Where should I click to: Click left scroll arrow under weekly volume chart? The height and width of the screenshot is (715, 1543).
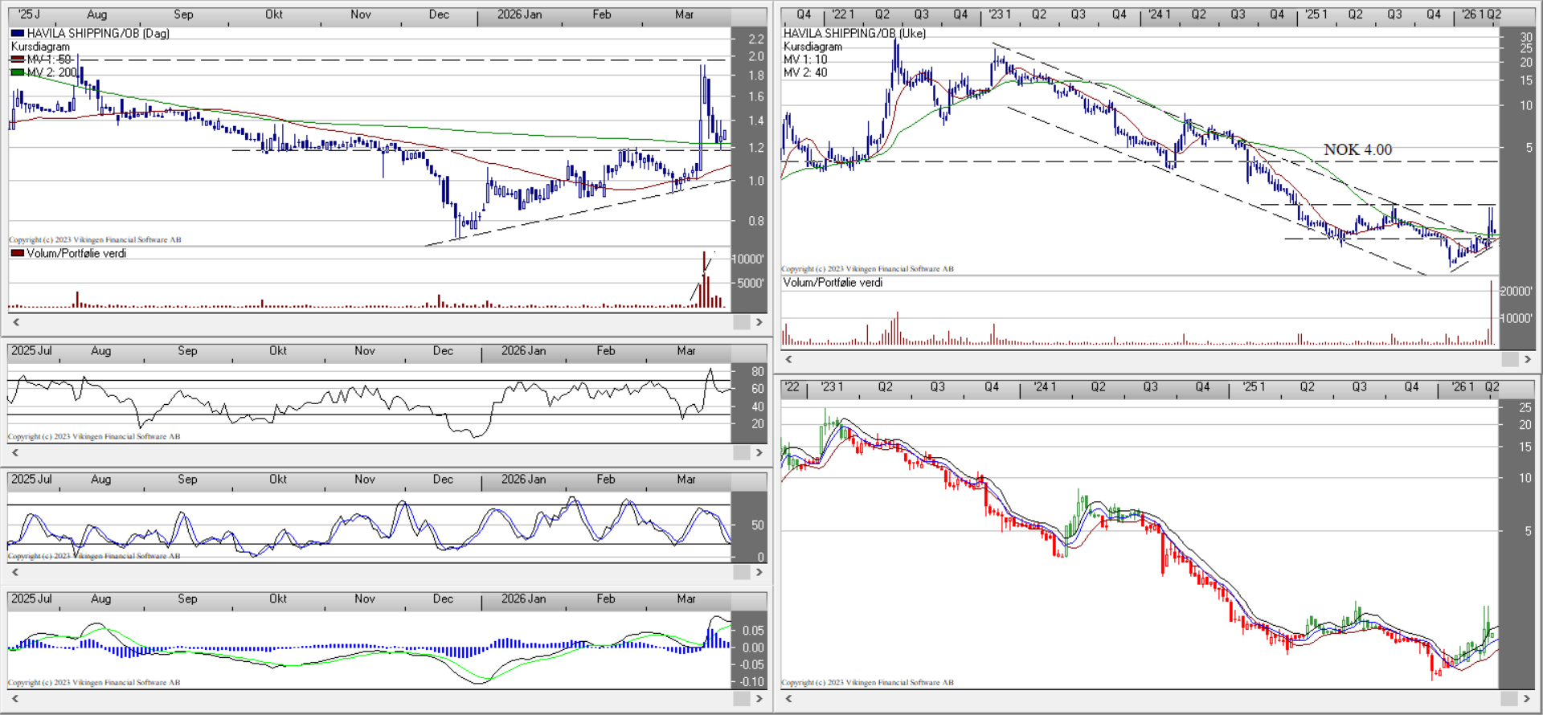click(x=789, y=359)
